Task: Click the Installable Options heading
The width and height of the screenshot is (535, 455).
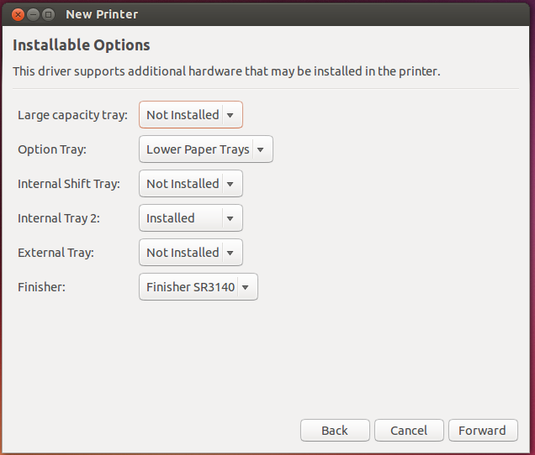Action: pyautogui.click(x=81, y=45)
